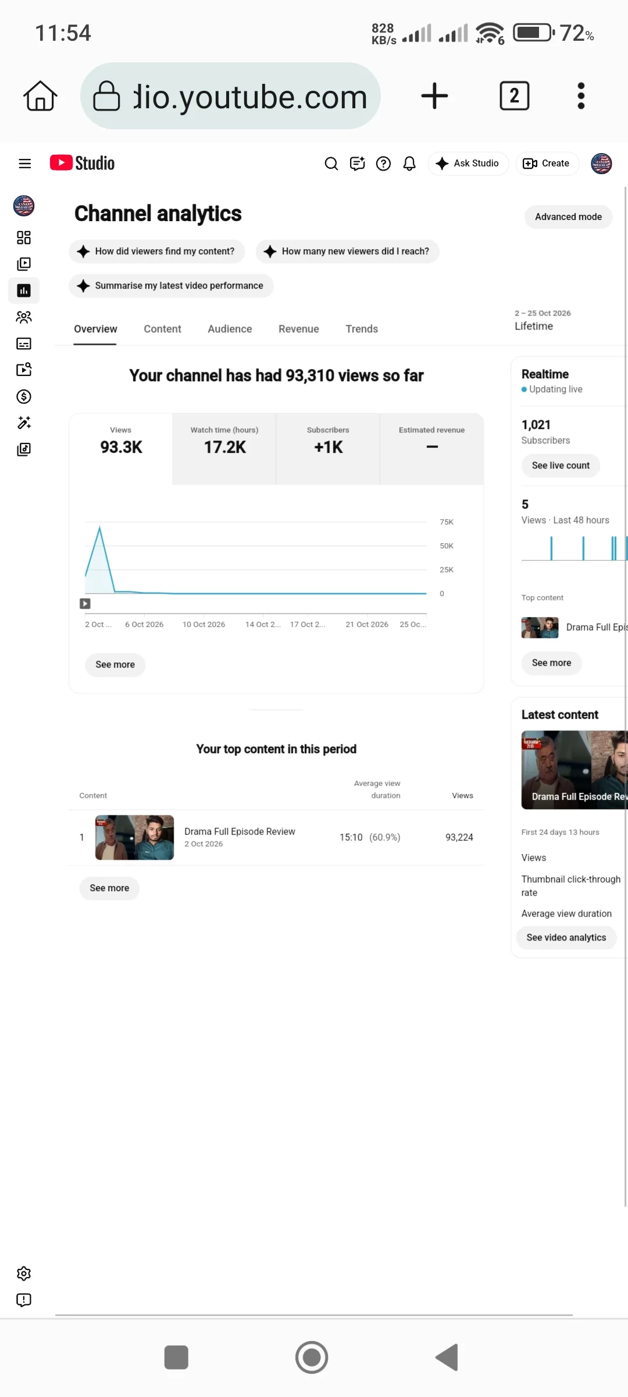The width and height of the screenshot is (628, 1397).
Task: Click 'Average view duration' column header
Action: click(377, 789)
